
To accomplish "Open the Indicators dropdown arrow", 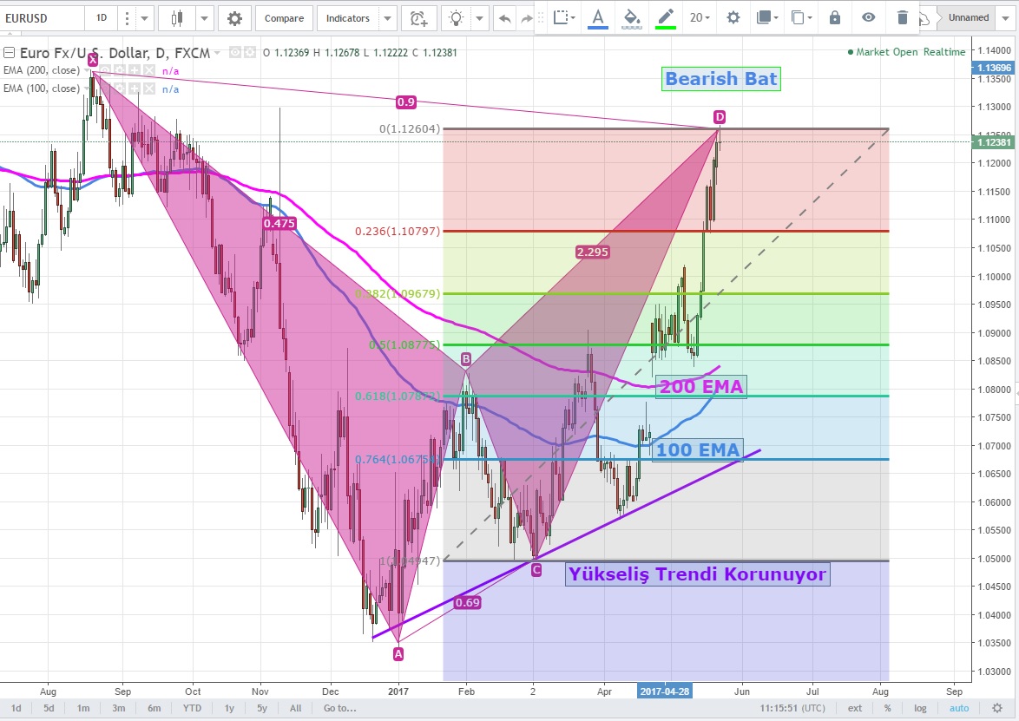I will click(x=388, y=17).
